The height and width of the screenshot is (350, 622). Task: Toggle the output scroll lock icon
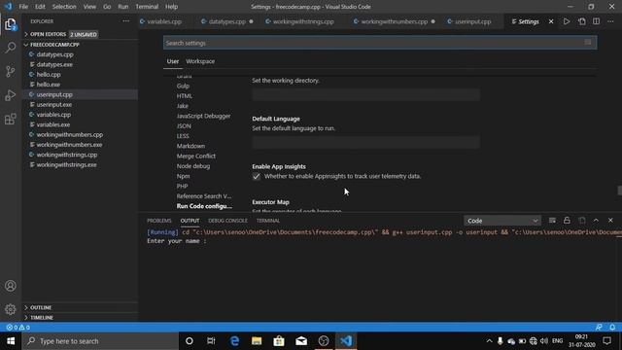coord(567,221)
